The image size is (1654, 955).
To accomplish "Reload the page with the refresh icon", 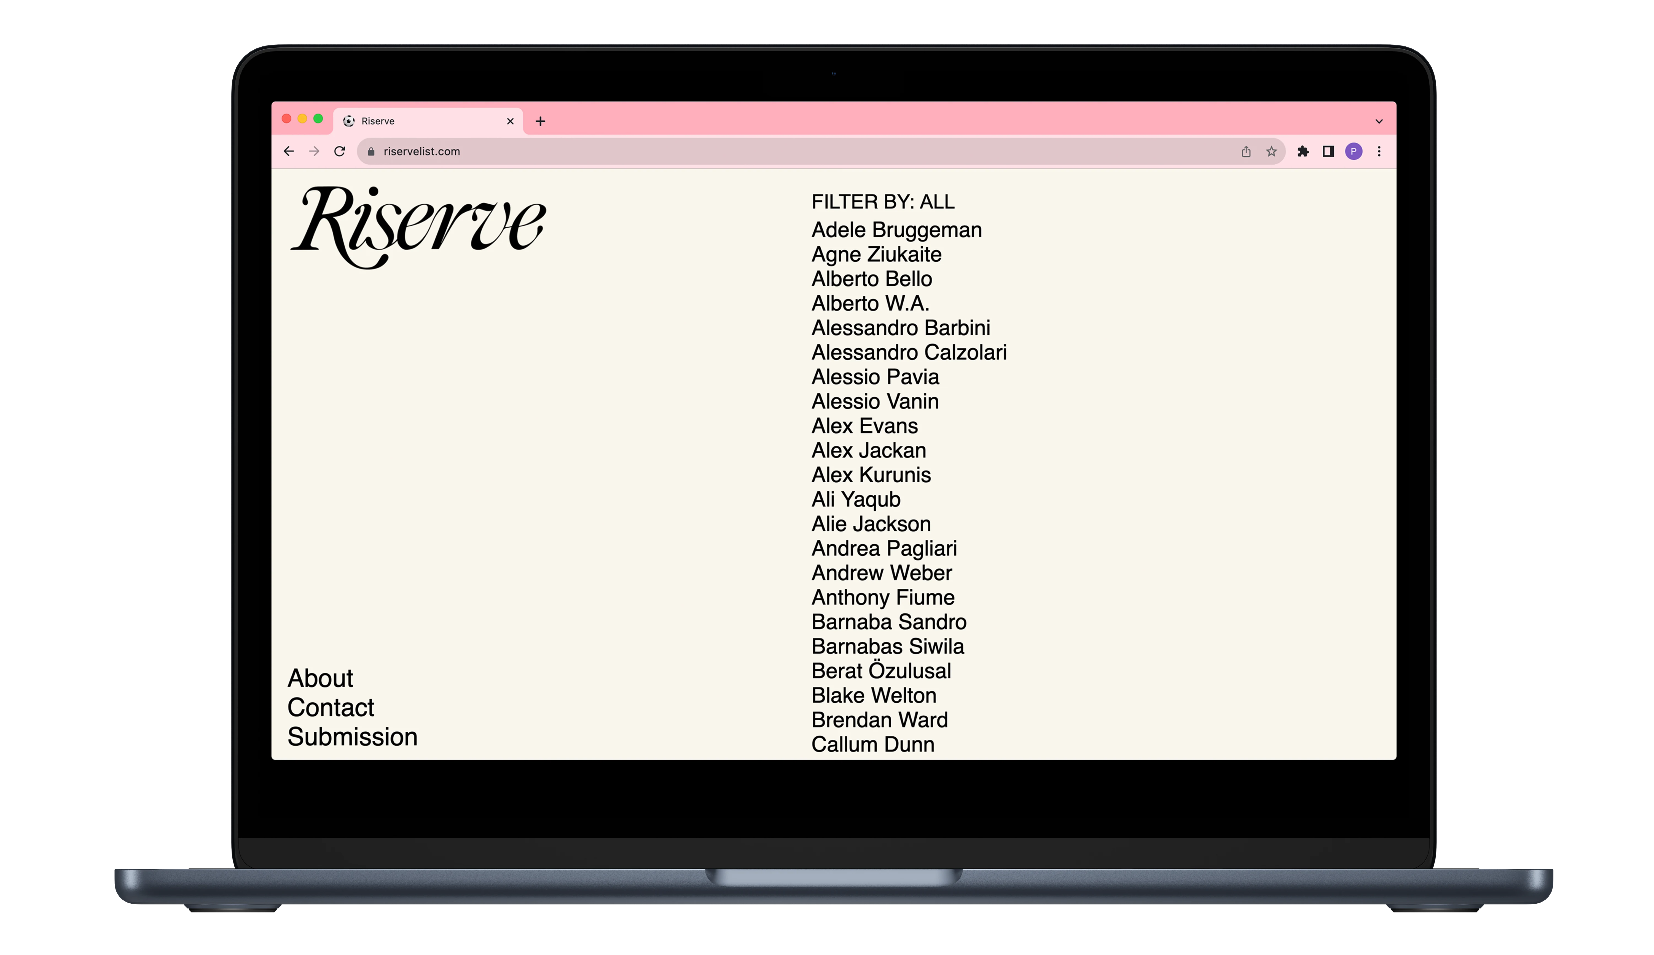I will pyautogui.click(x=340, y=151).
